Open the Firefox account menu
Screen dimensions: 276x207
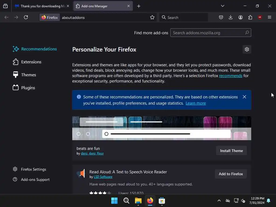[240, 17]
